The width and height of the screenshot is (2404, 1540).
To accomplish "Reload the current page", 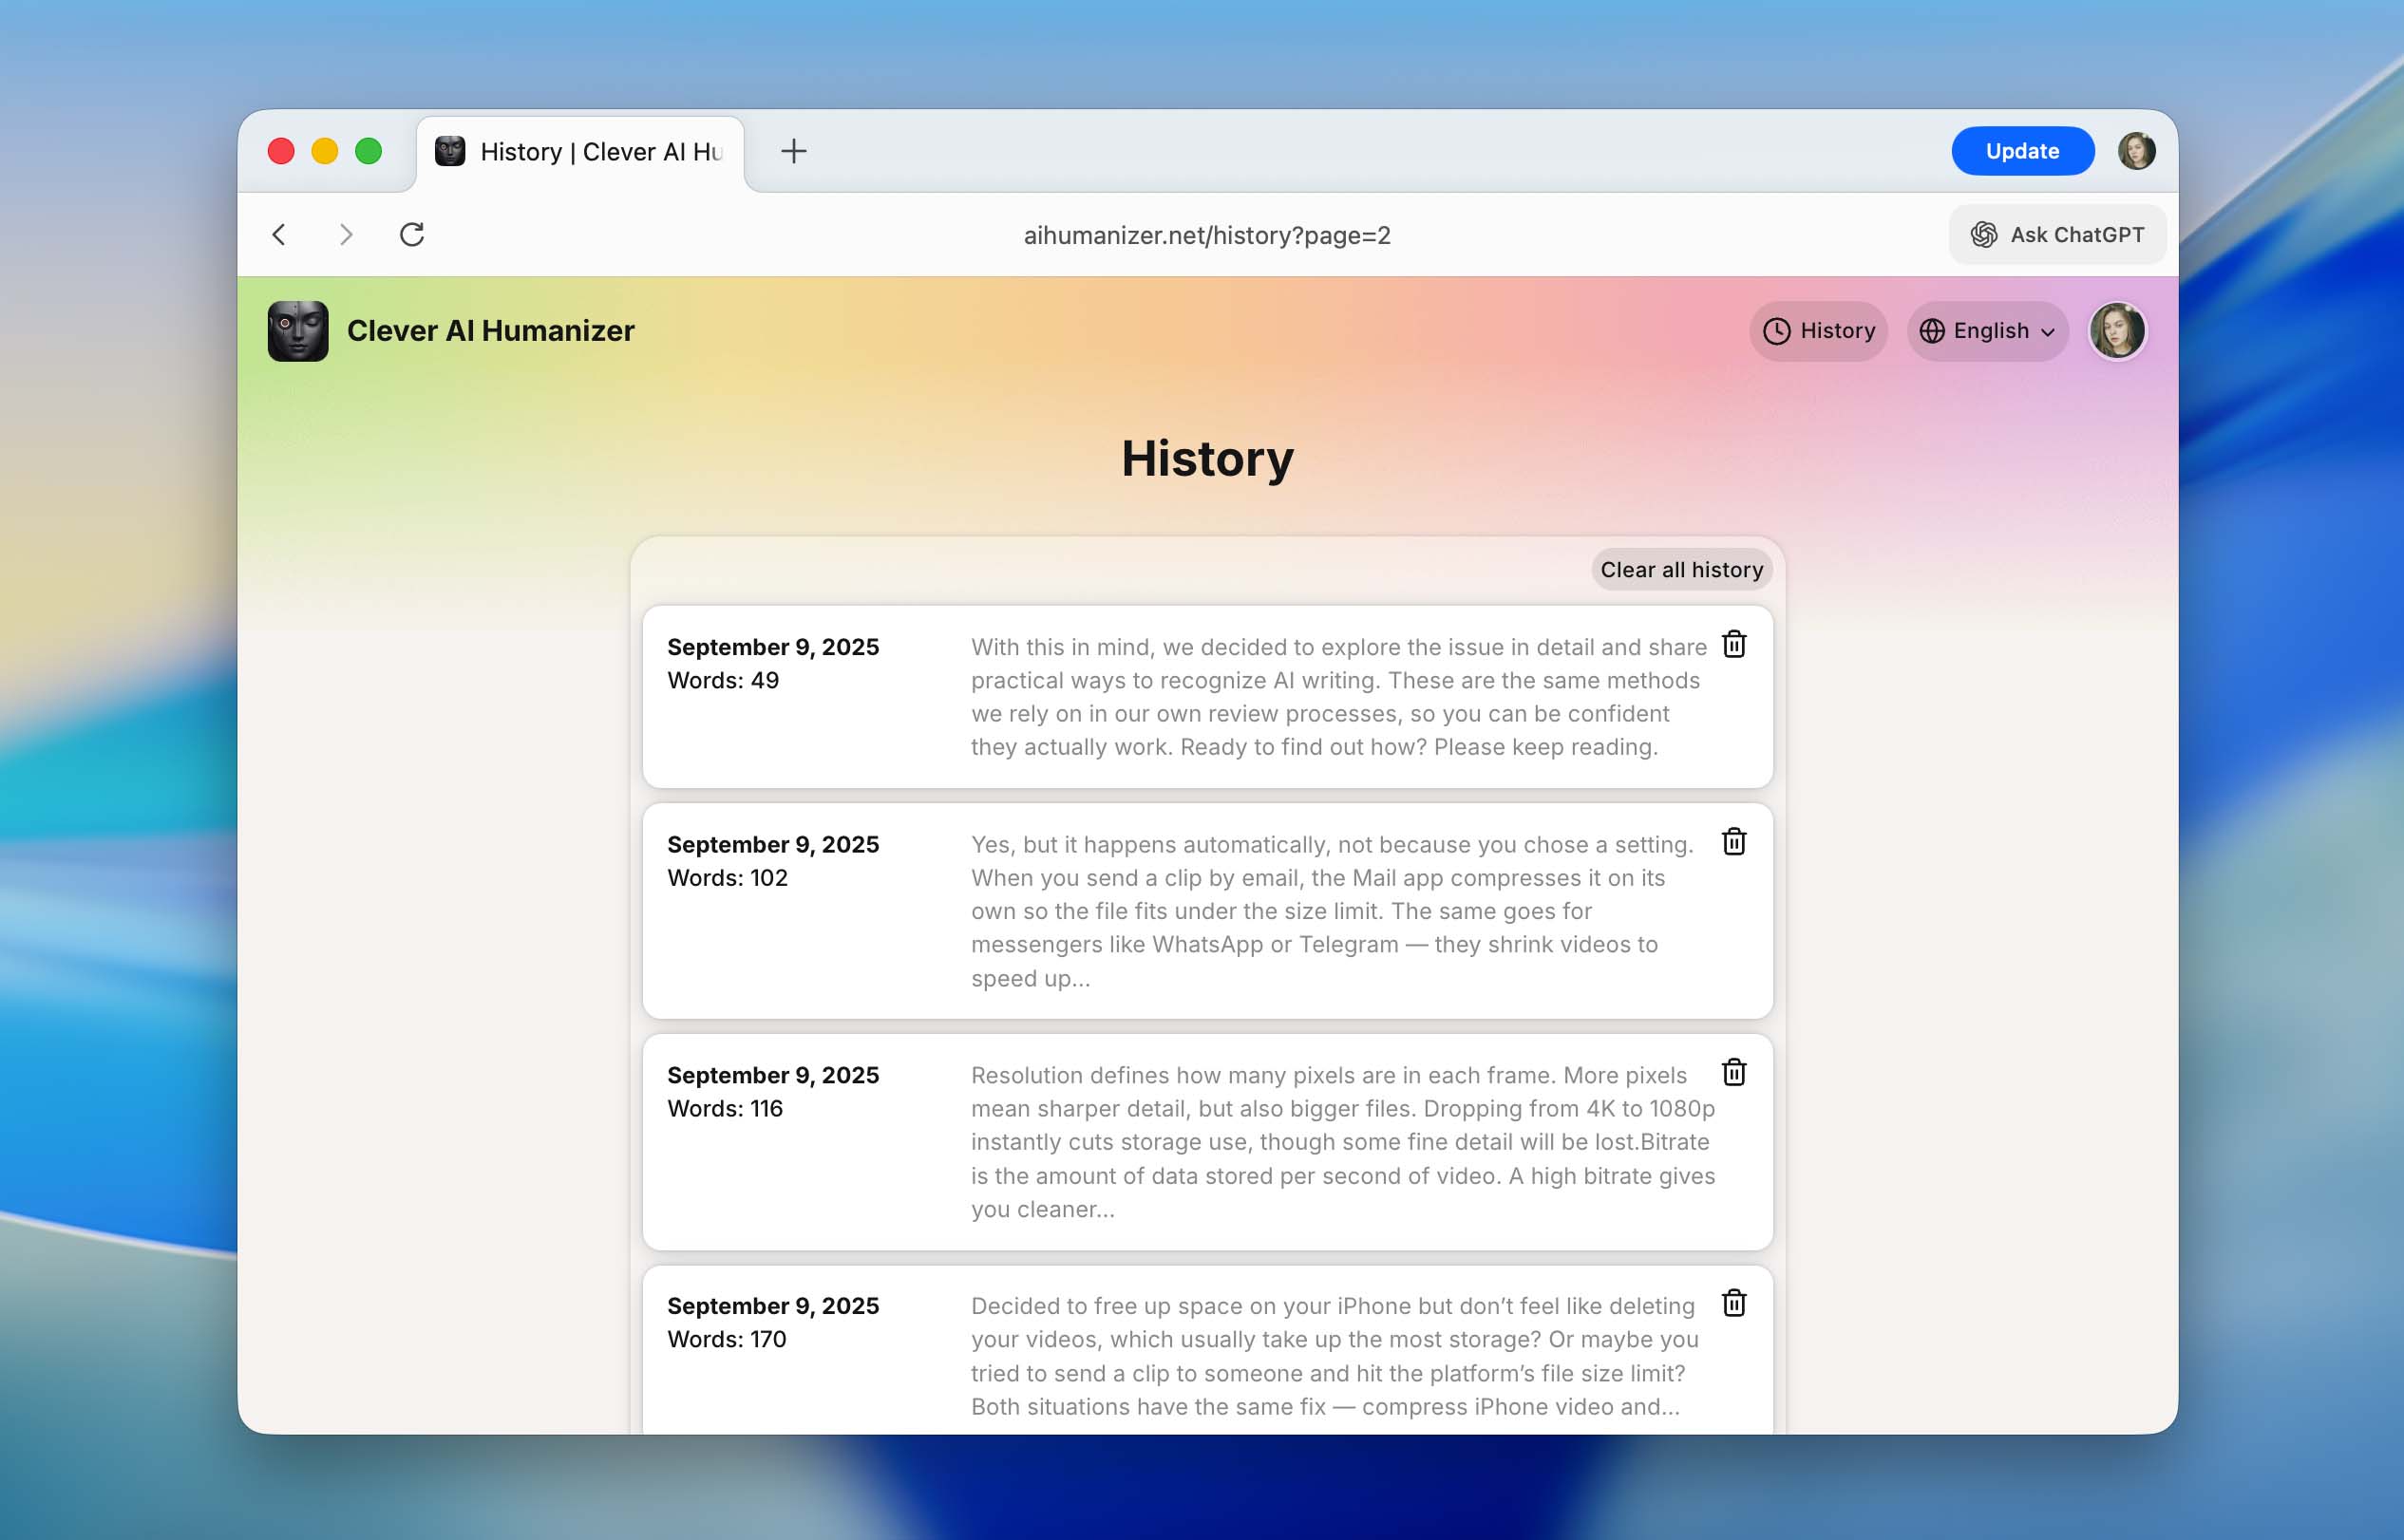I will coord(412,235).
